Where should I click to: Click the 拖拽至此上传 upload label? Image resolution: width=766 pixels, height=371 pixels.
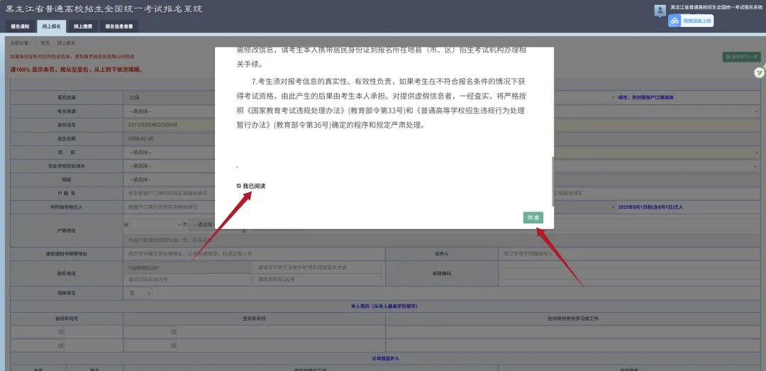tap(697, 21)
